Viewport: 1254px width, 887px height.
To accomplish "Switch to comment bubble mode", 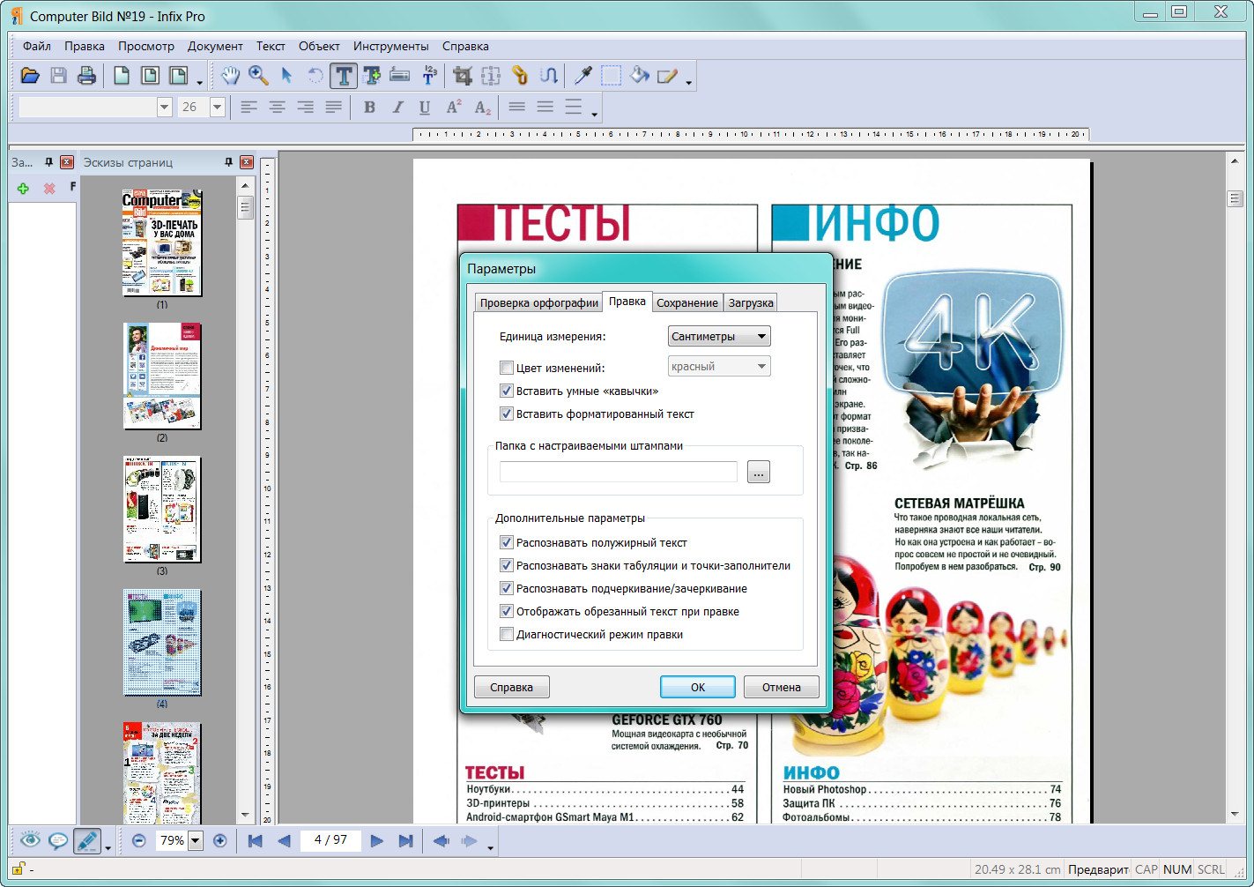I will click(x=58, y=840).
